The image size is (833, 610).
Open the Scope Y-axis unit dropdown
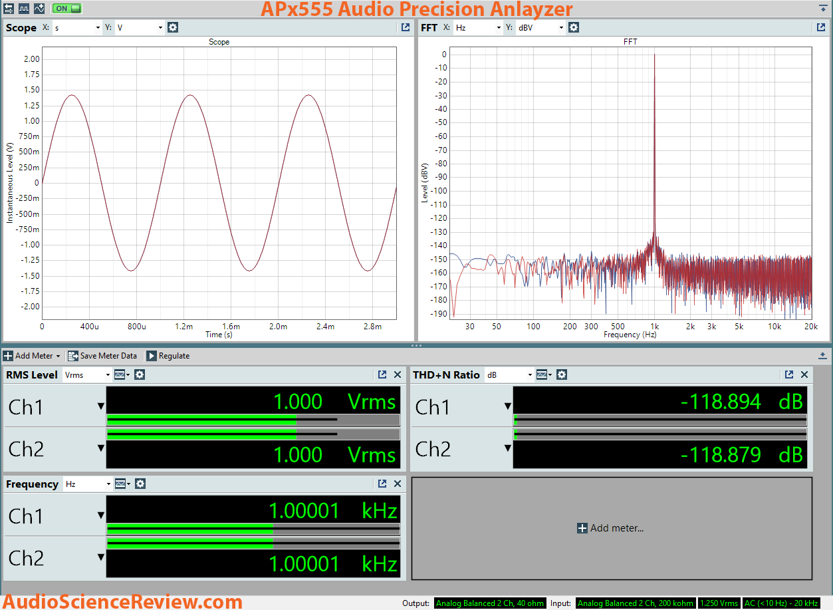pyautogui.click(x=140, y=28)
